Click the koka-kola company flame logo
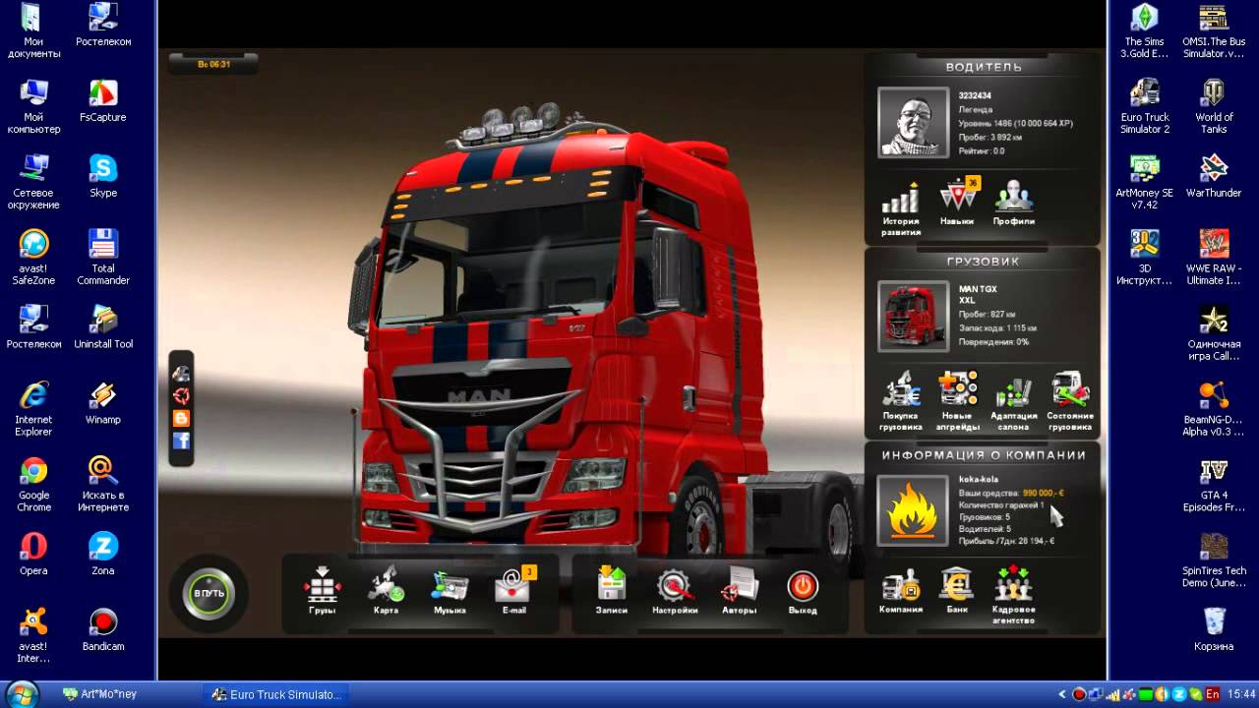 point(914,510)
